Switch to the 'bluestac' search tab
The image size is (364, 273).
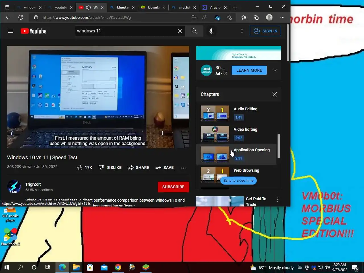123,7
